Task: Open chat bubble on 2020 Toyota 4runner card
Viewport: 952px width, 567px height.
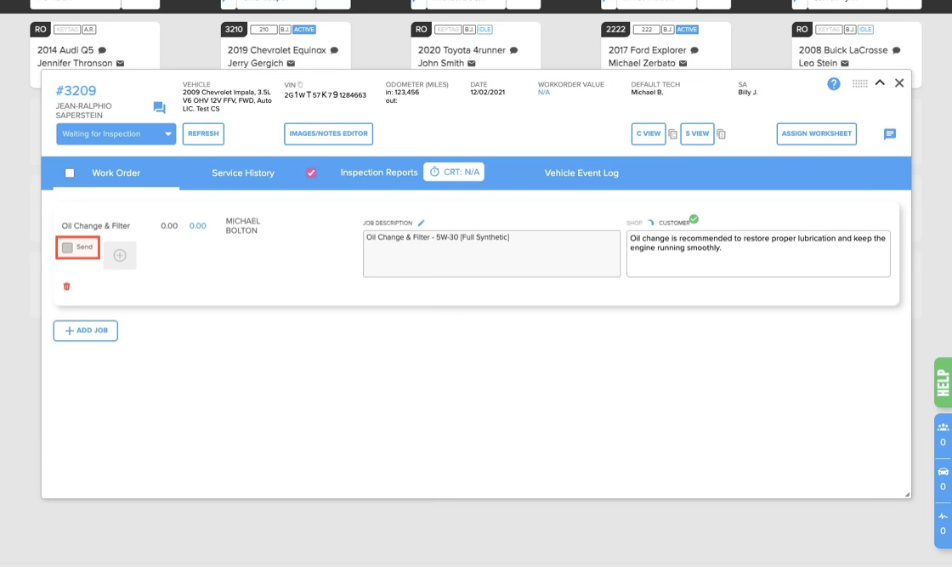Action: 513,50
